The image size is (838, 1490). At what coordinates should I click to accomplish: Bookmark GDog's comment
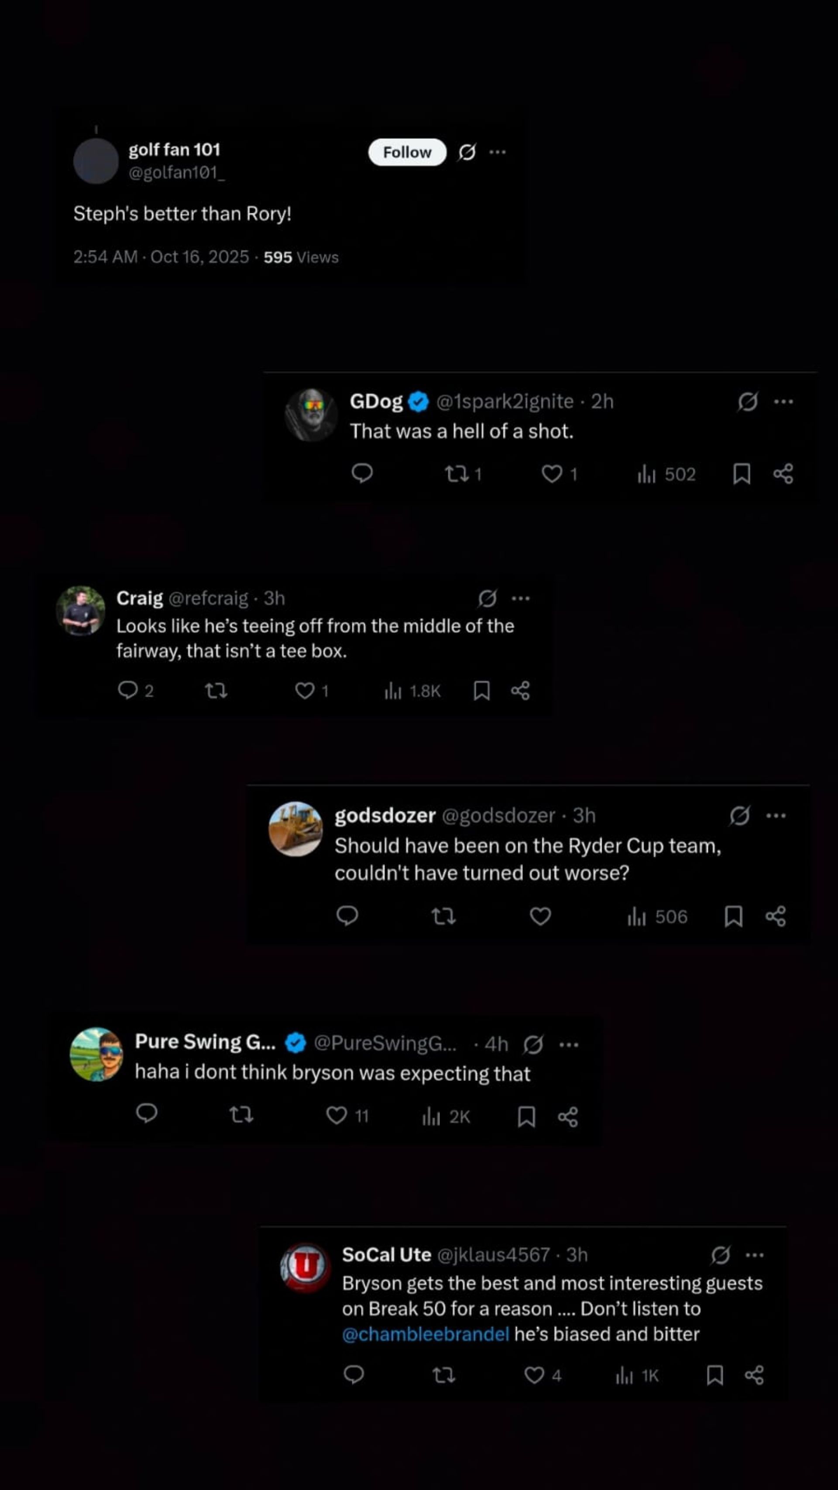point(742,474)
